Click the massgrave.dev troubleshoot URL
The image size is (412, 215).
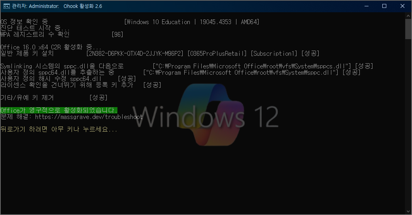click(89, 117)
